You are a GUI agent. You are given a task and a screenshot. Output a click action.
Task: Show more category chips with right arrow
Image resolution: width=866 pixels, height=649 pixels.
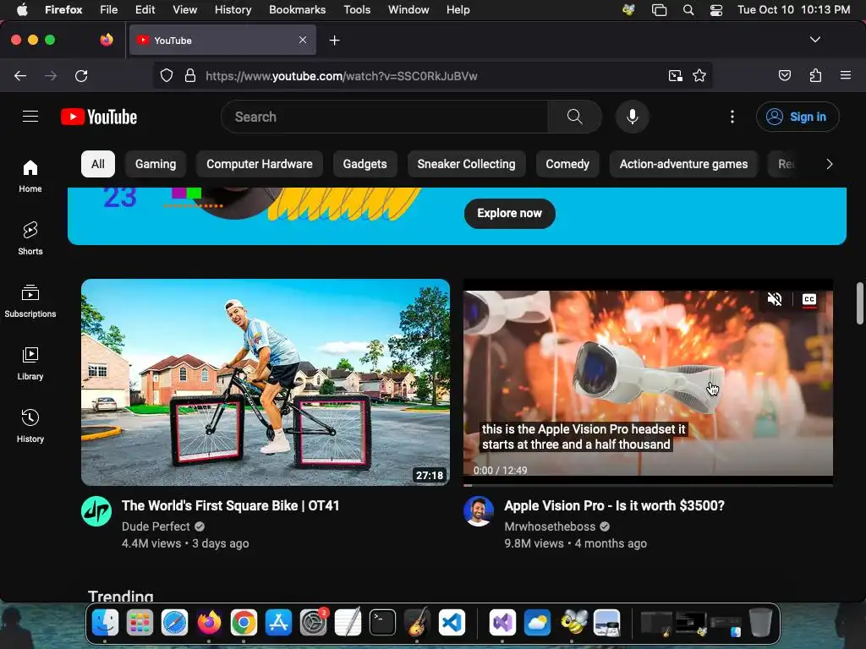(829, 164)
